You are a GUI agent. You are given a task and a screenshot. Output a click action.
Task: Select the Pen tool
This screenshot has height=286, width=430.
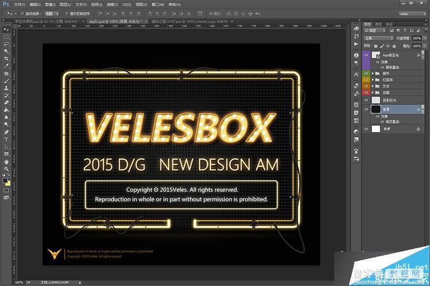pyautogui.click(x=6, y=132)
